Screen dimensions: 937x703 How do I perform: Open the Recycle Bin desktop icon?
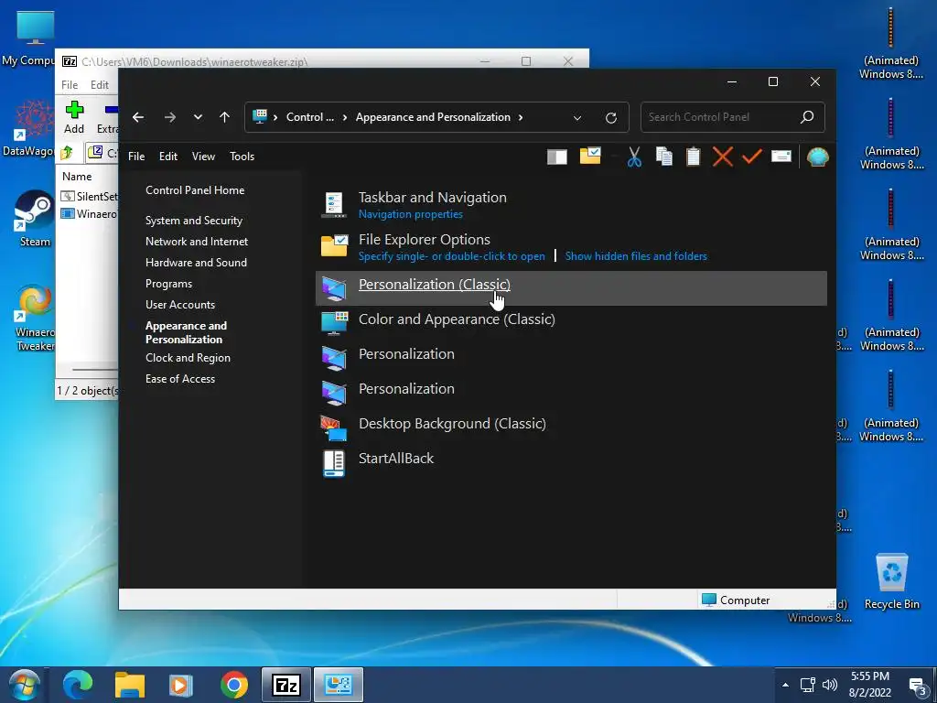tap(891, 581)
